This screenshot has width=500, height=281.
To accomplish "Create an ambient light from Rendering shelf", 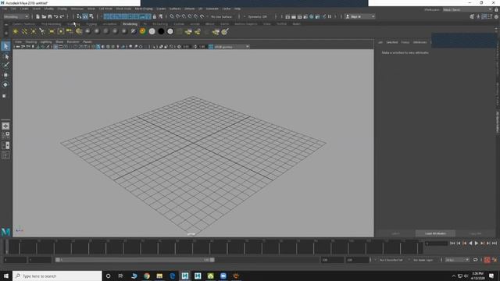I will click(16, 31).
